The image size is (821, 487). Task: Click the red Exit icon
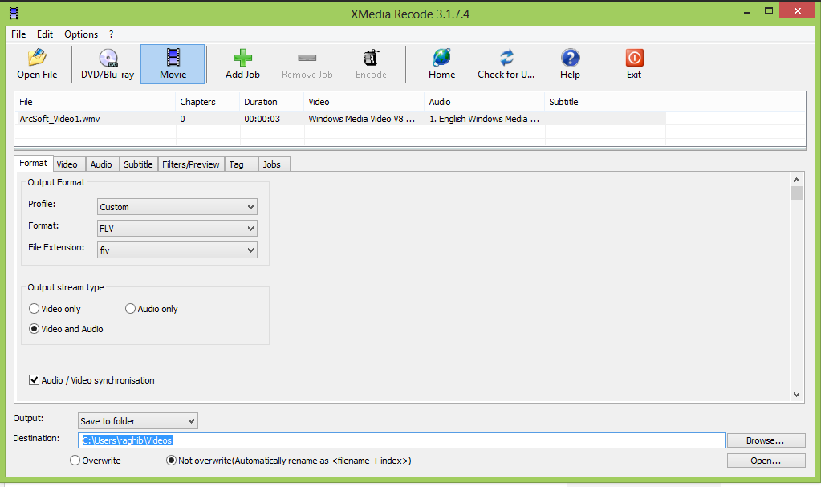click(x=634, y=59)
